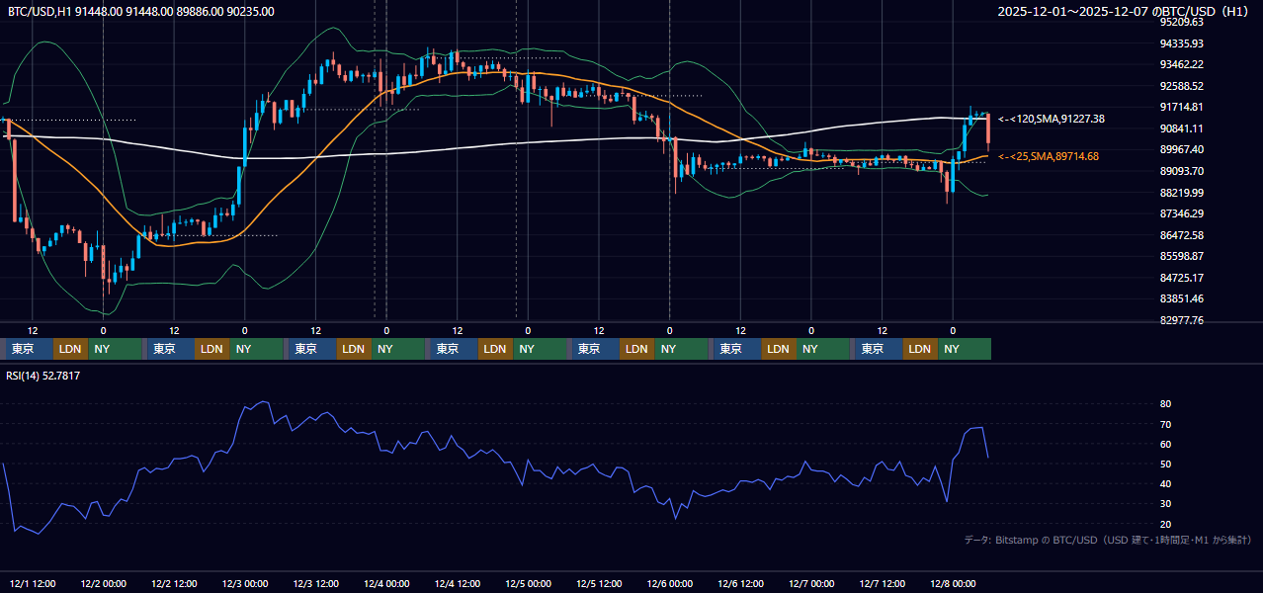The image size is (1263, 593).
Task: Click price axis value 85598.87
Action: (1182, 256)
